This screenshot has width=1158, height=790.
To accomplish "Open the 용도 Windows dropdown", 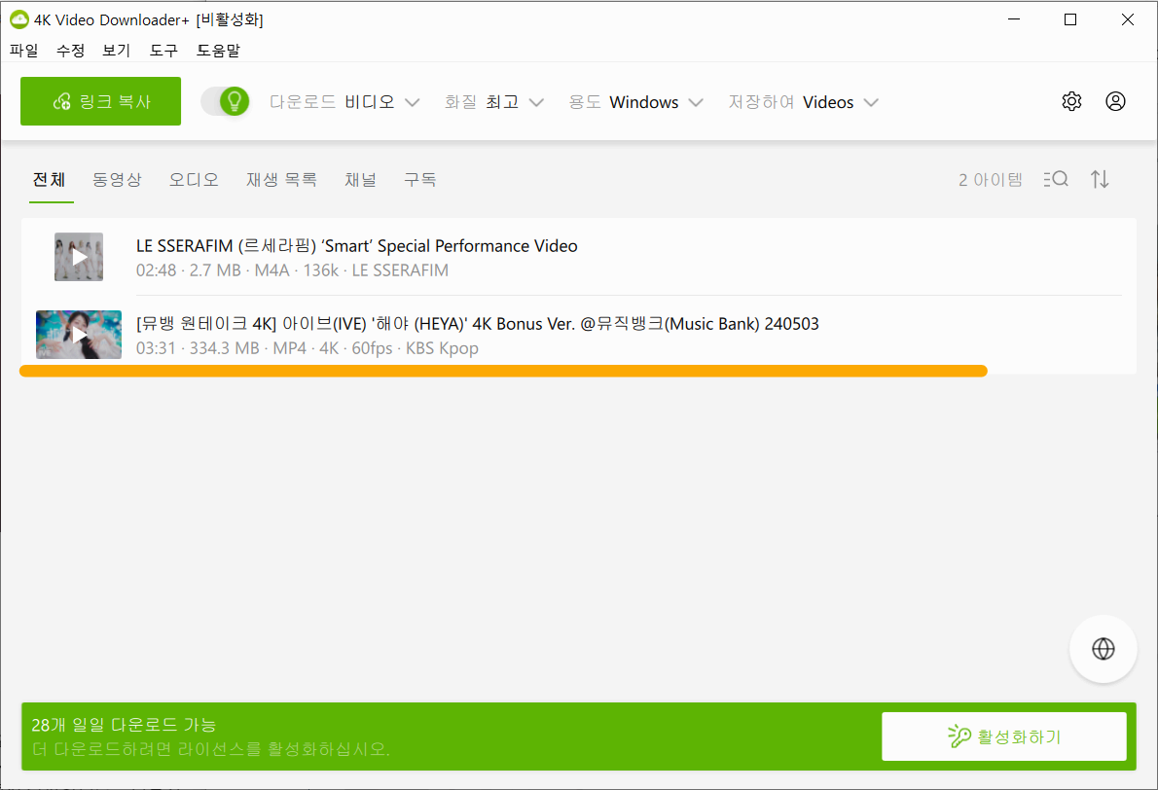I will (x=635, y=102).
